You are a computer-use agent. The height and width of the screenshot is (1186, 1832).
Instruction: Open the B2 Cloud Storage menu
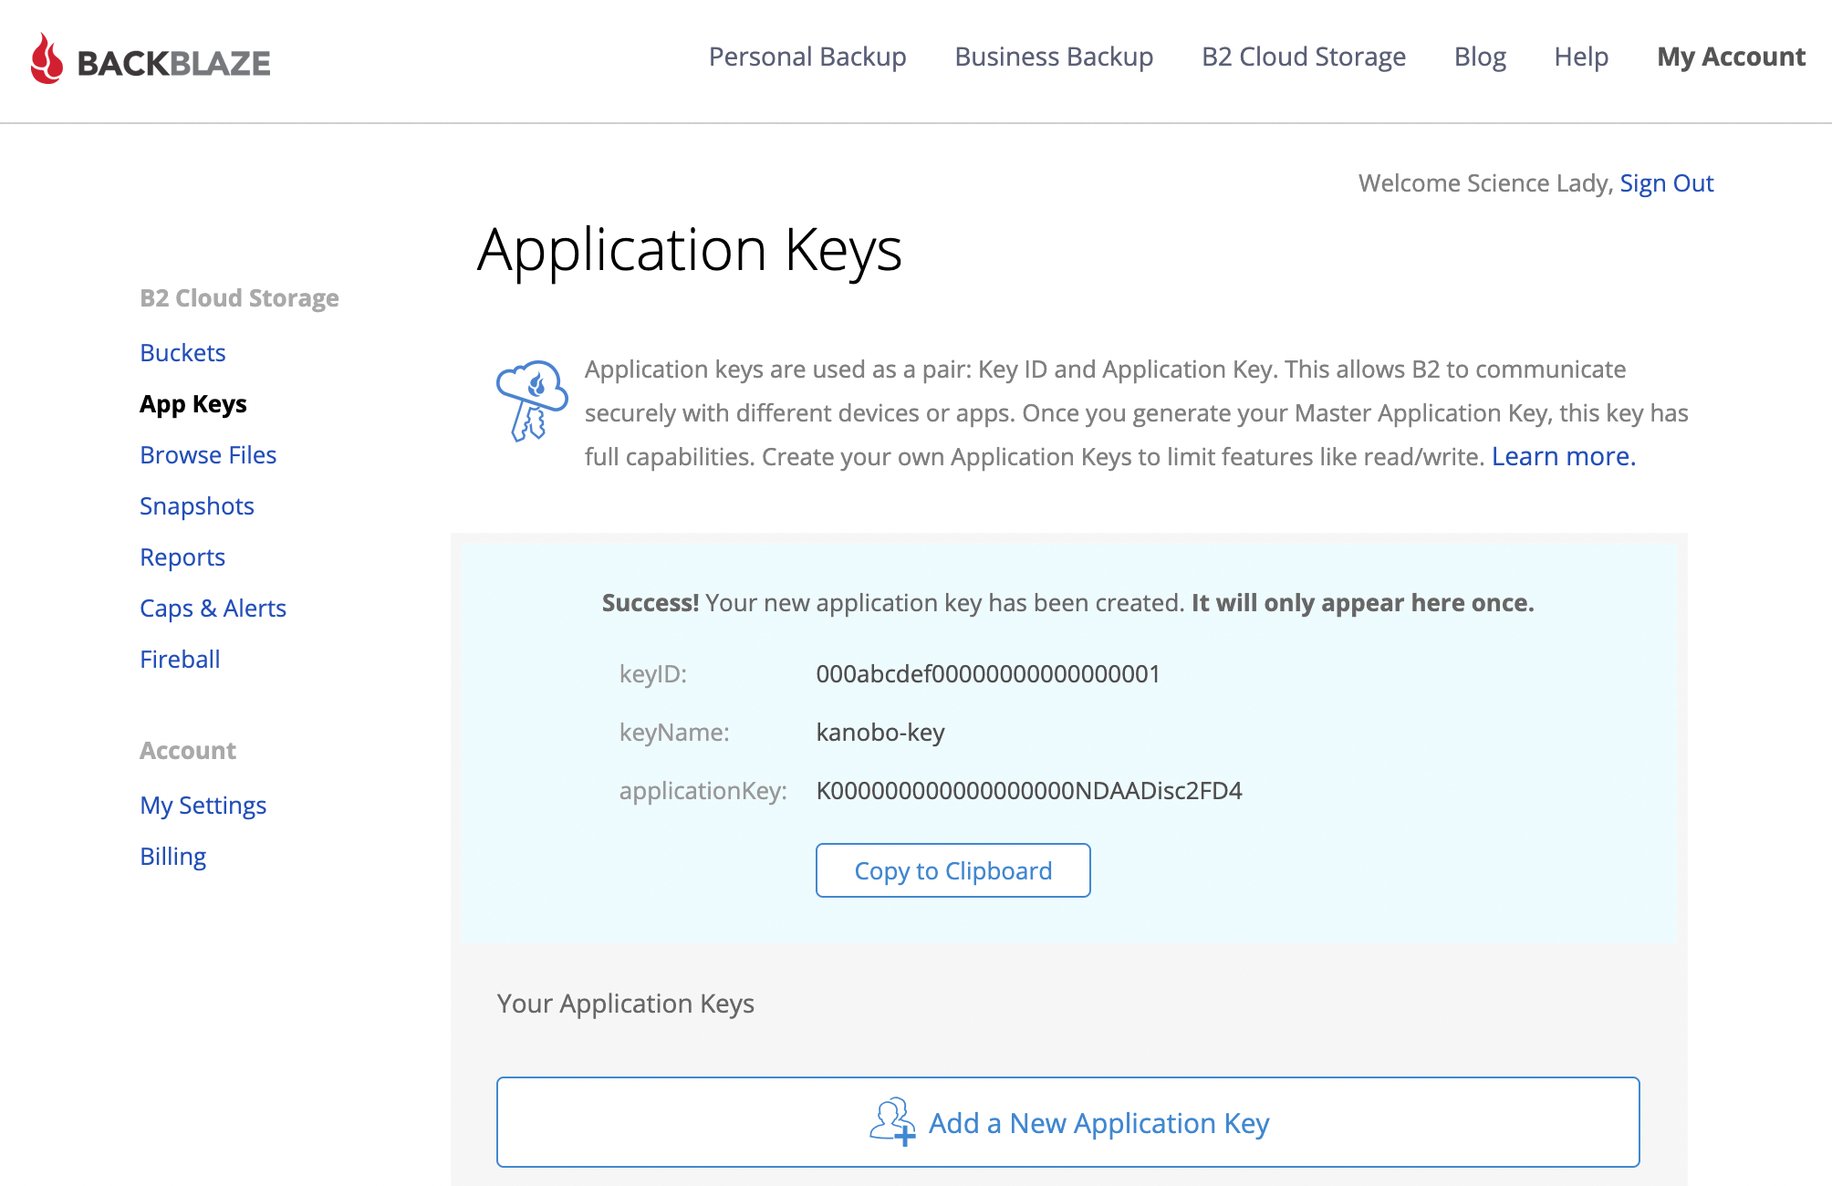point(1303,57)
